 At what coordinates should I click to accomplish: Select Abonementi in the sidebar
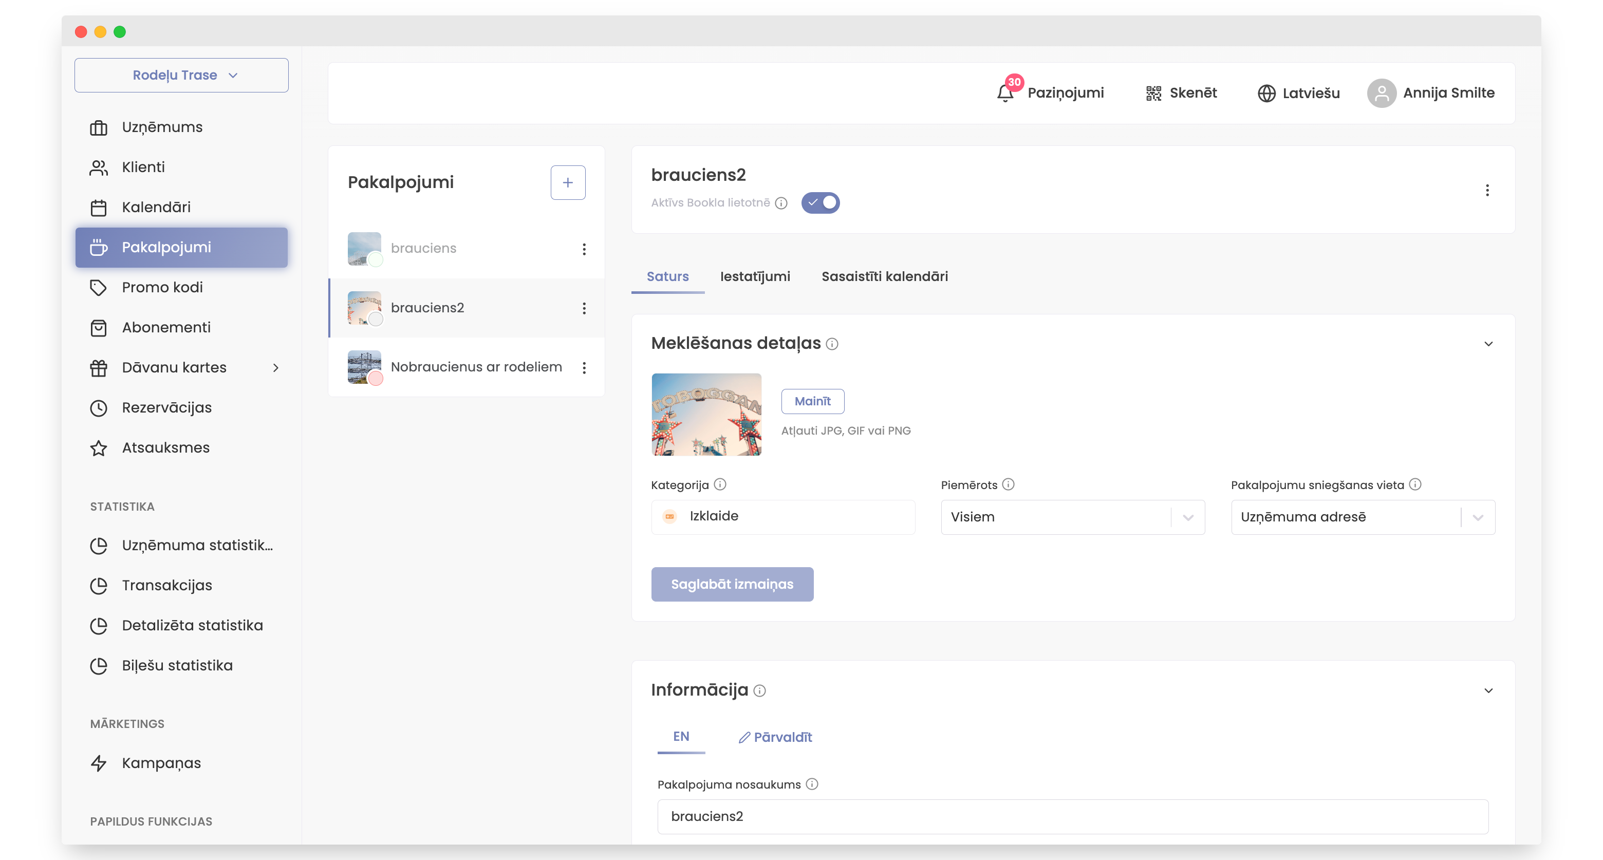coord(165,327)
